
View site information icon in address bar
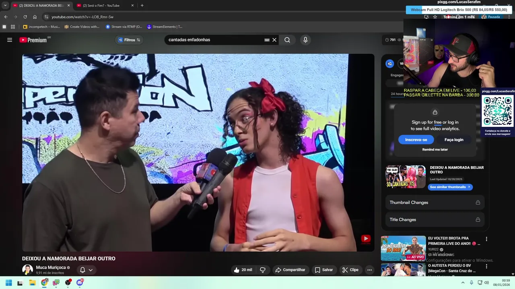coord(46,17)
